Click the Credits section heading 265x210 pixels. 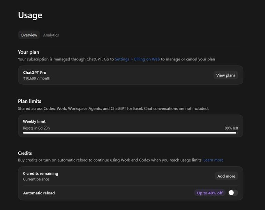(25, 153)
